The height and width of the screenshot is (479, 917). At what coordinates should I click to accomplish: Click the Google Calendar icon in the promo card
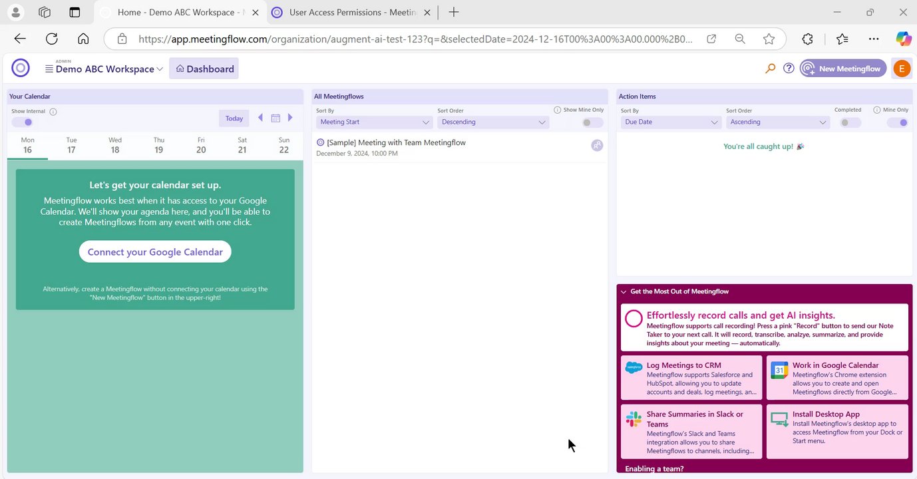pyautogui.click(x=779, y=371)
